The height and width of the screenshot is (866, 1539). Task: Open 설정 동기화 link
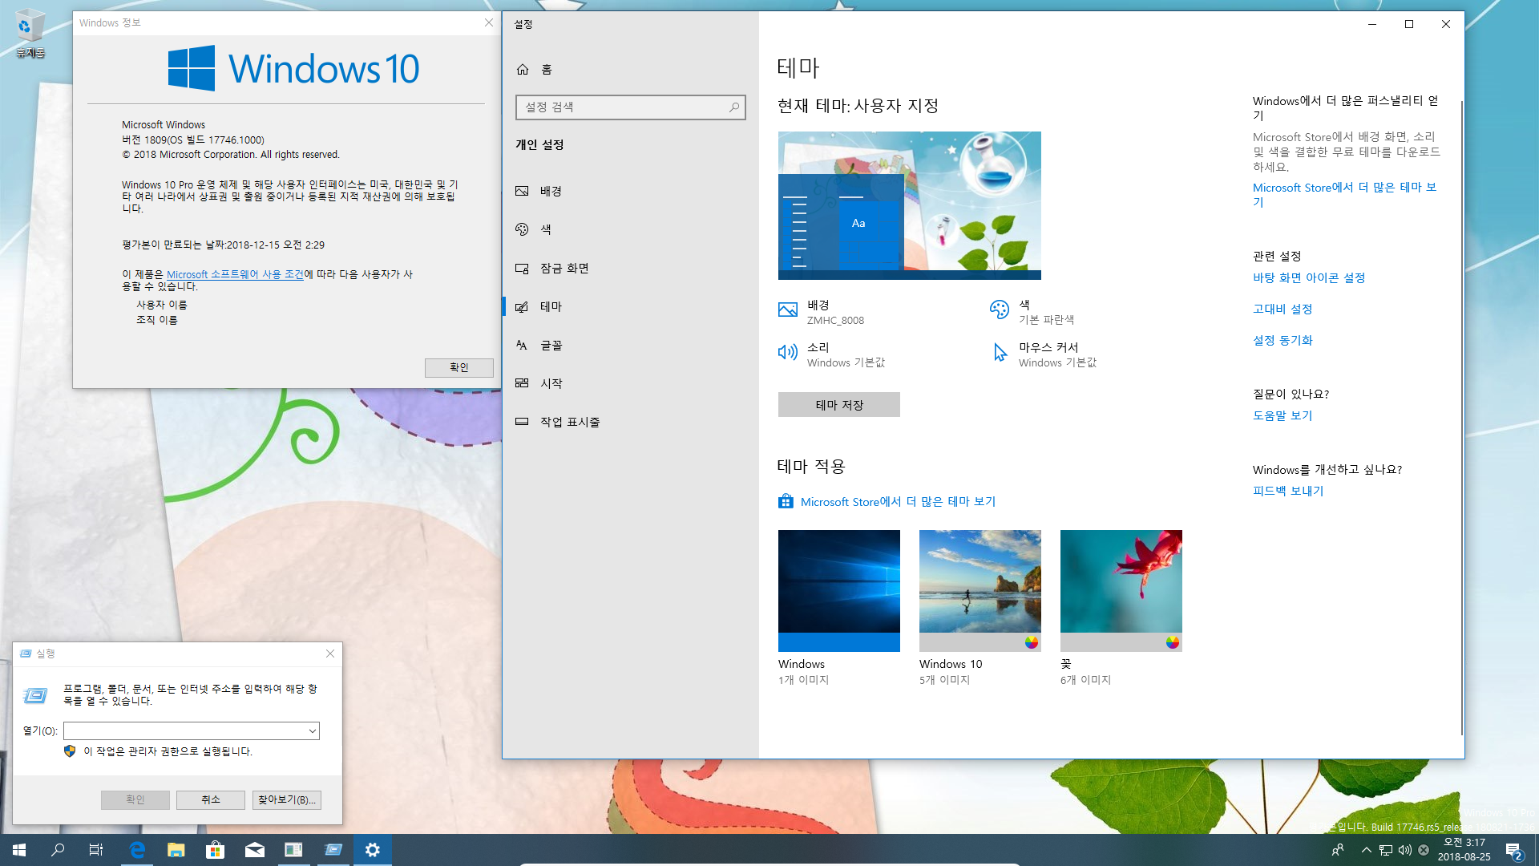pos(1282,341)
